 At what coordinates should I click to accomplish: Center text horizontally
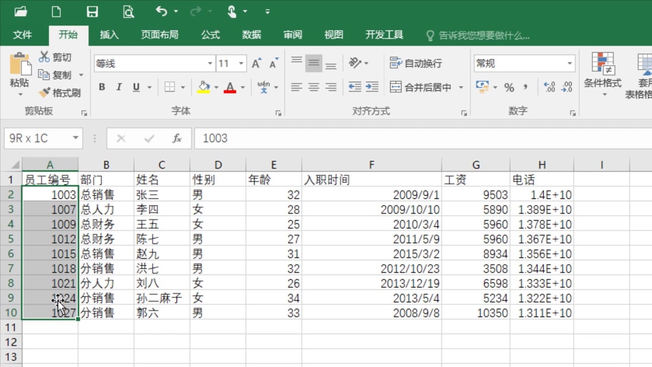coord(314,87)
